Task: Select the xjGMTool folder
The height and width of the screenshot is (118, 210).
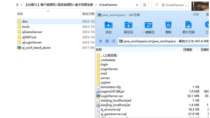Action: point(29,37)
